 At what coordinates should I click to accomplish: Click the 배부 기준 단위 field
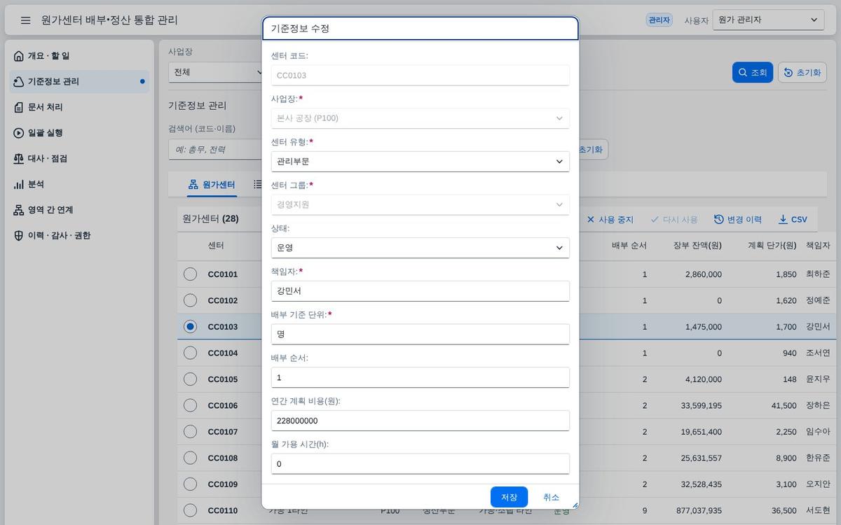pos(420,334)
